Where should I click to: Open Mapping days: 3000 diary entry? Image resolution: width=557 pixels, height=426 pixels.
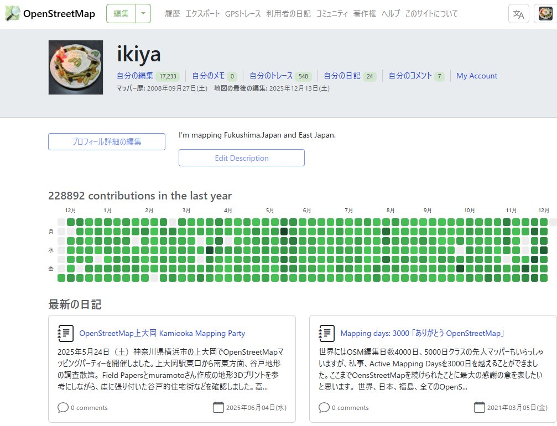(x=423, y=333)
